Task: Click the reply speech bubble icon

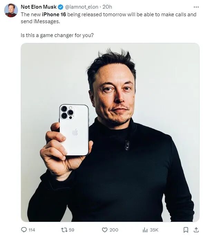Action: 24,230
